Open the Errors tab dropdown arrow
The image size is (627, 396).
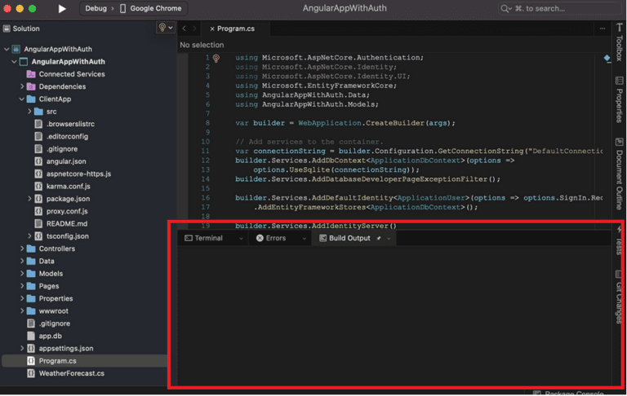[305, 239]
